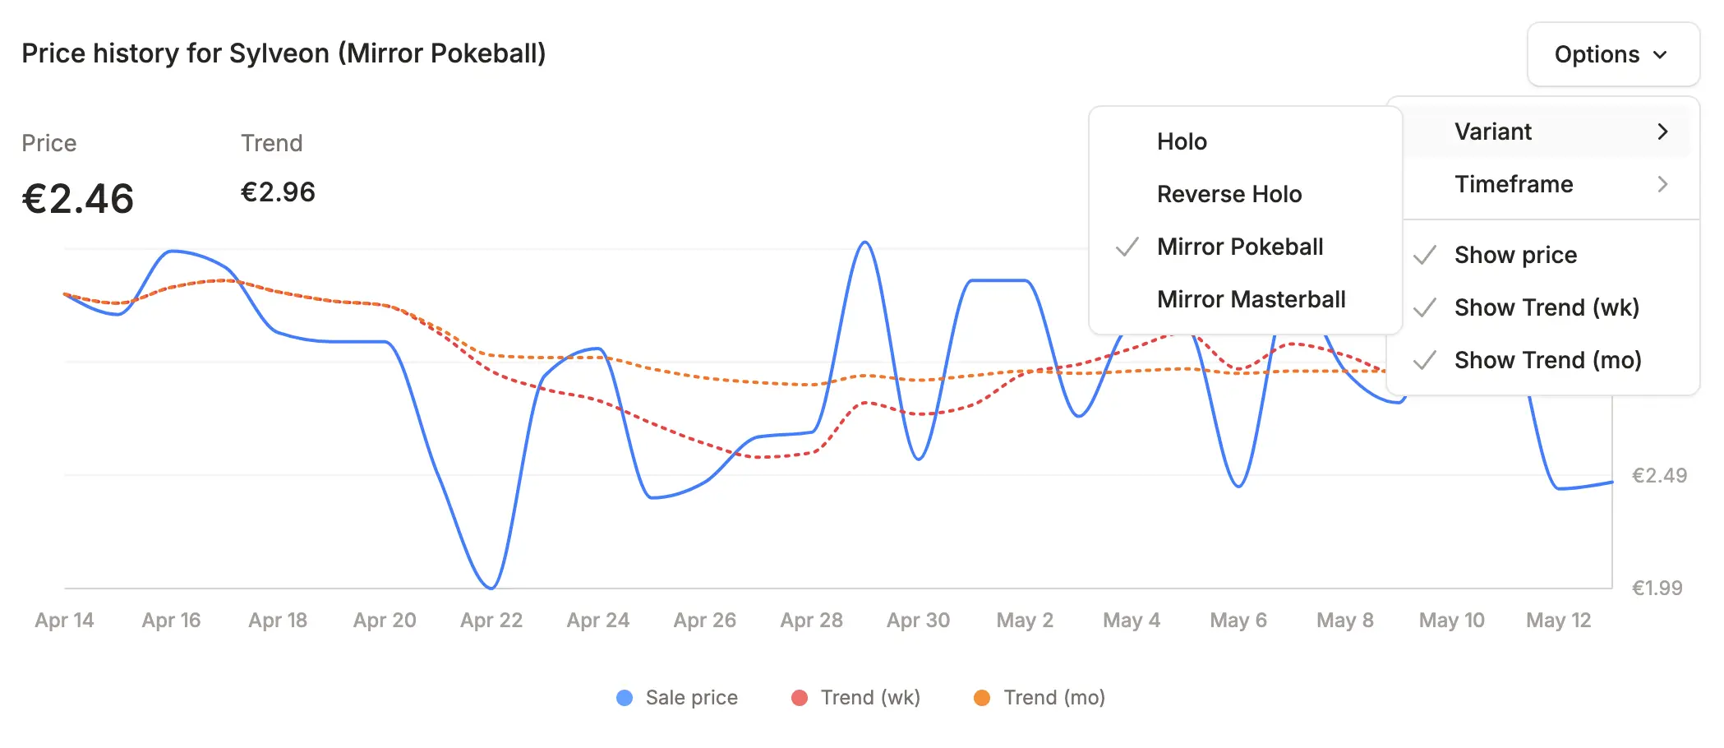Click the Sale price legend label
This screenshot has width=1724, height=748.
[691, 698]
